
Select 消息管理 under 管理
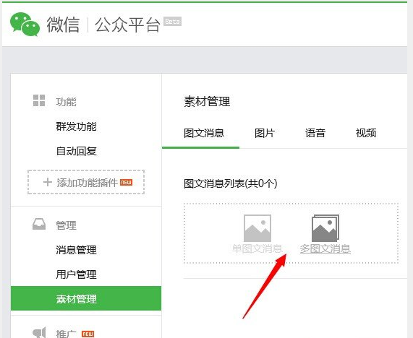point(76,250)
